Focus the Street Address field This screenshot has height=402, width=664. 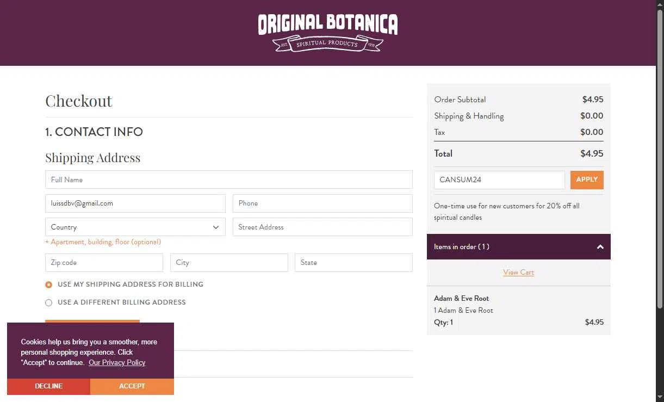(x=322, y=227)
